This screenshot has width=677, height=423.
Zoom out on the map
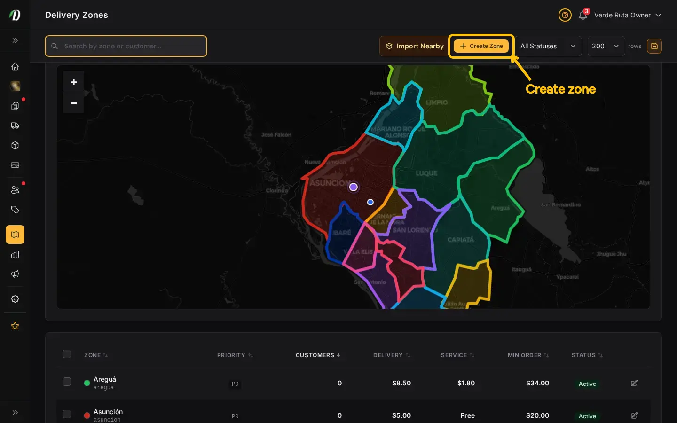(74, 103)
